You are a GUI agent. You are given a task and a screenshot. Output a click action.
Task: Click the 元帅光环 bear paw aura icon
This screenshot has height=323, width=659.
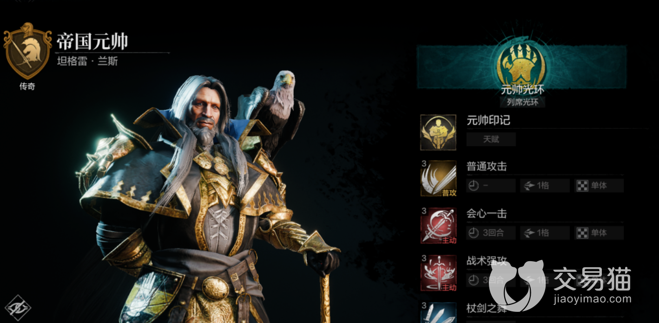(x=521, y=62)
